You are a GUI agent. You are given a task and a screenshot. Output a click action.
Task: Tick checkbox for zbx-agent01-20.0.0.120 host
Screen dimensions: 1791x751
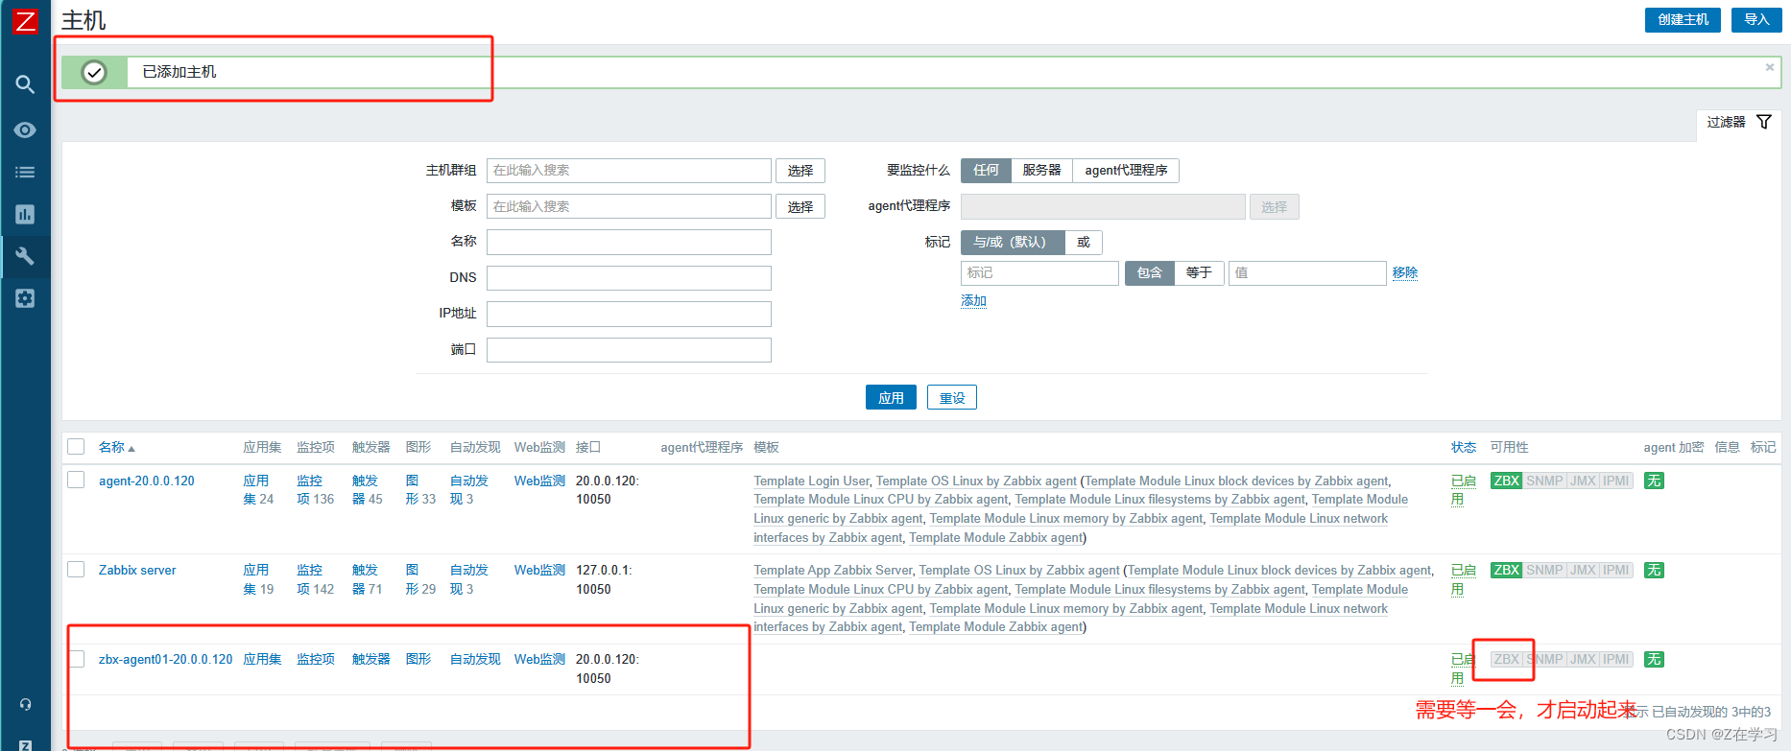coord(76,658)
